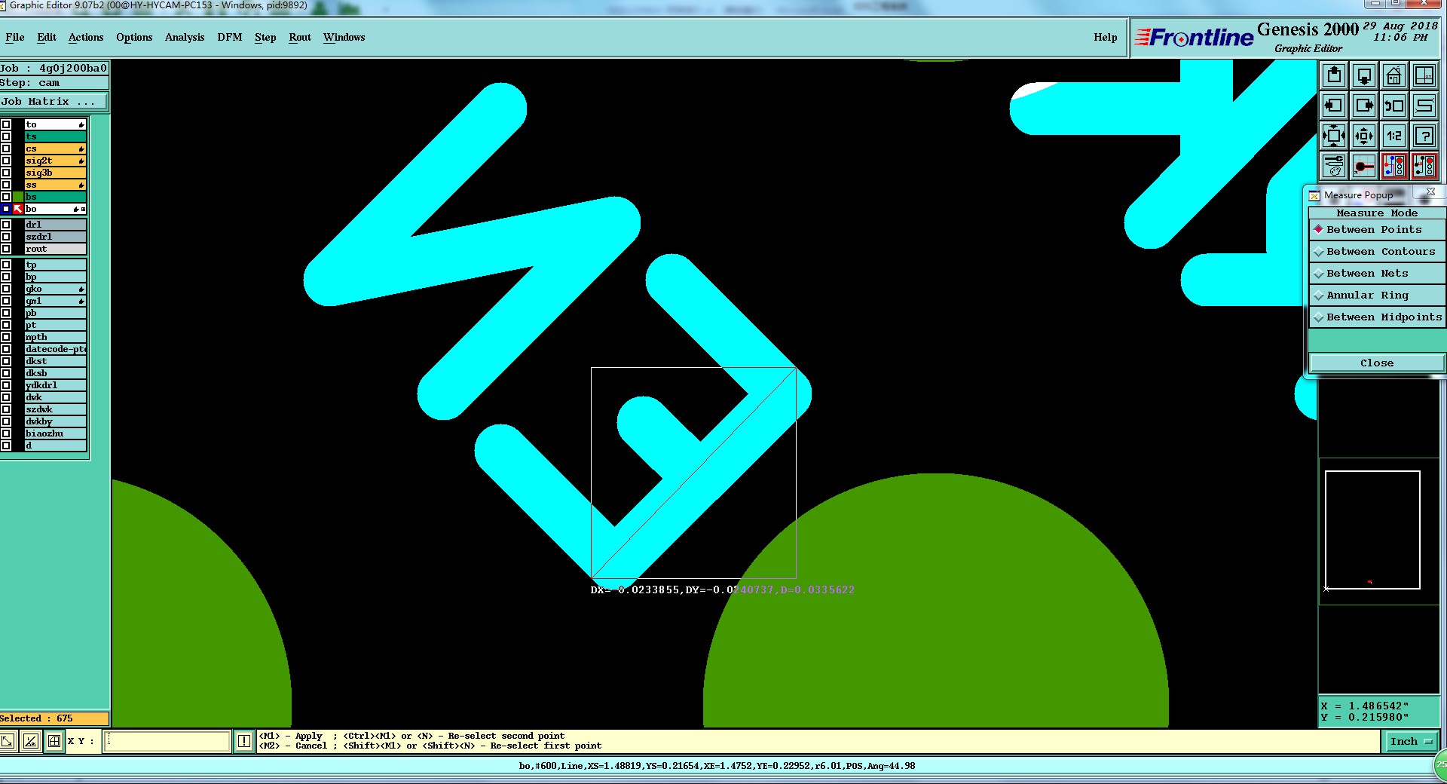Click the XY coordinate input field
Screen dimensions: 1447x784
click(167, 741)
